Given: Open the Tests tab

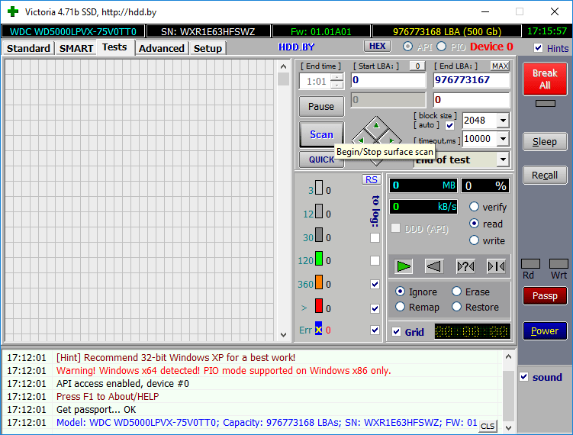Looking at the screenshot, I should pyautogui.click(x=114, y=47).
